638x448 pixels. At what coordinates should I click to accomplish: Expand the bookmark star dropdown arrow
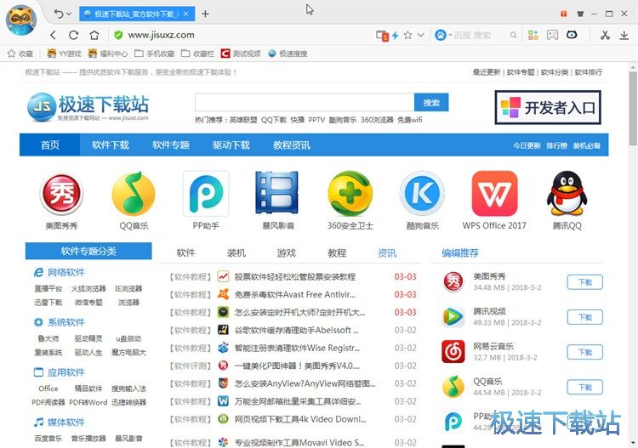(421, 36)
